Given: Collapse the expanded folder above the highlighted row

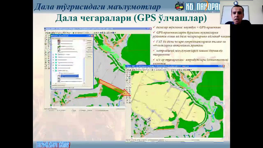Looking at the screenshot, I should click(53, 71).
